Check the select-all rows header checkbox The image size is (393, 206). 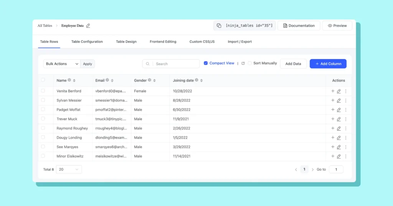pos(43,80)
